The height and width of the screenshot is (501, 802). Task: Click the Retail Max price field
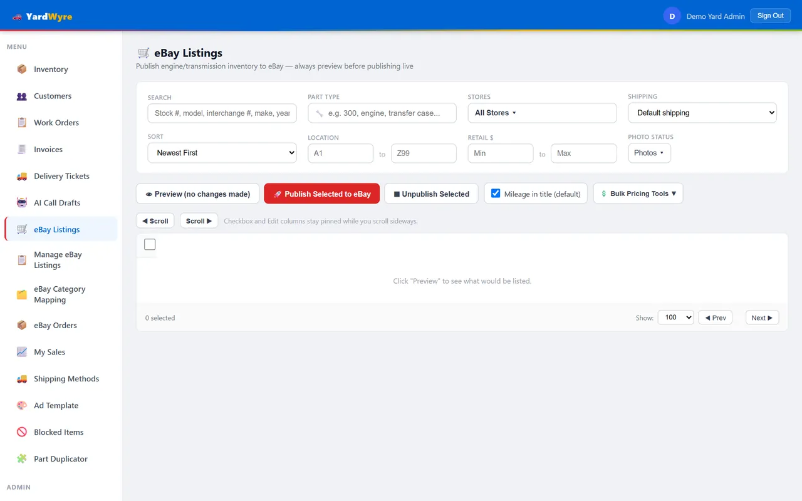[x=584, y=153]
